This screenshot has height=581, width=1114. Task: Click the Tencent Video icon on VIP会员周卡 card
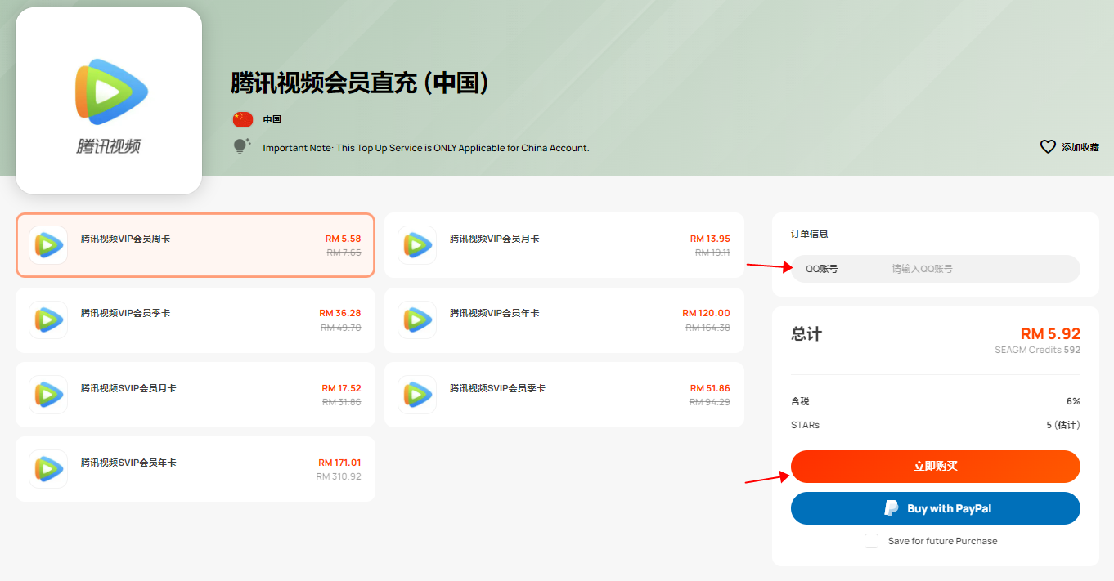click(48, 245)
